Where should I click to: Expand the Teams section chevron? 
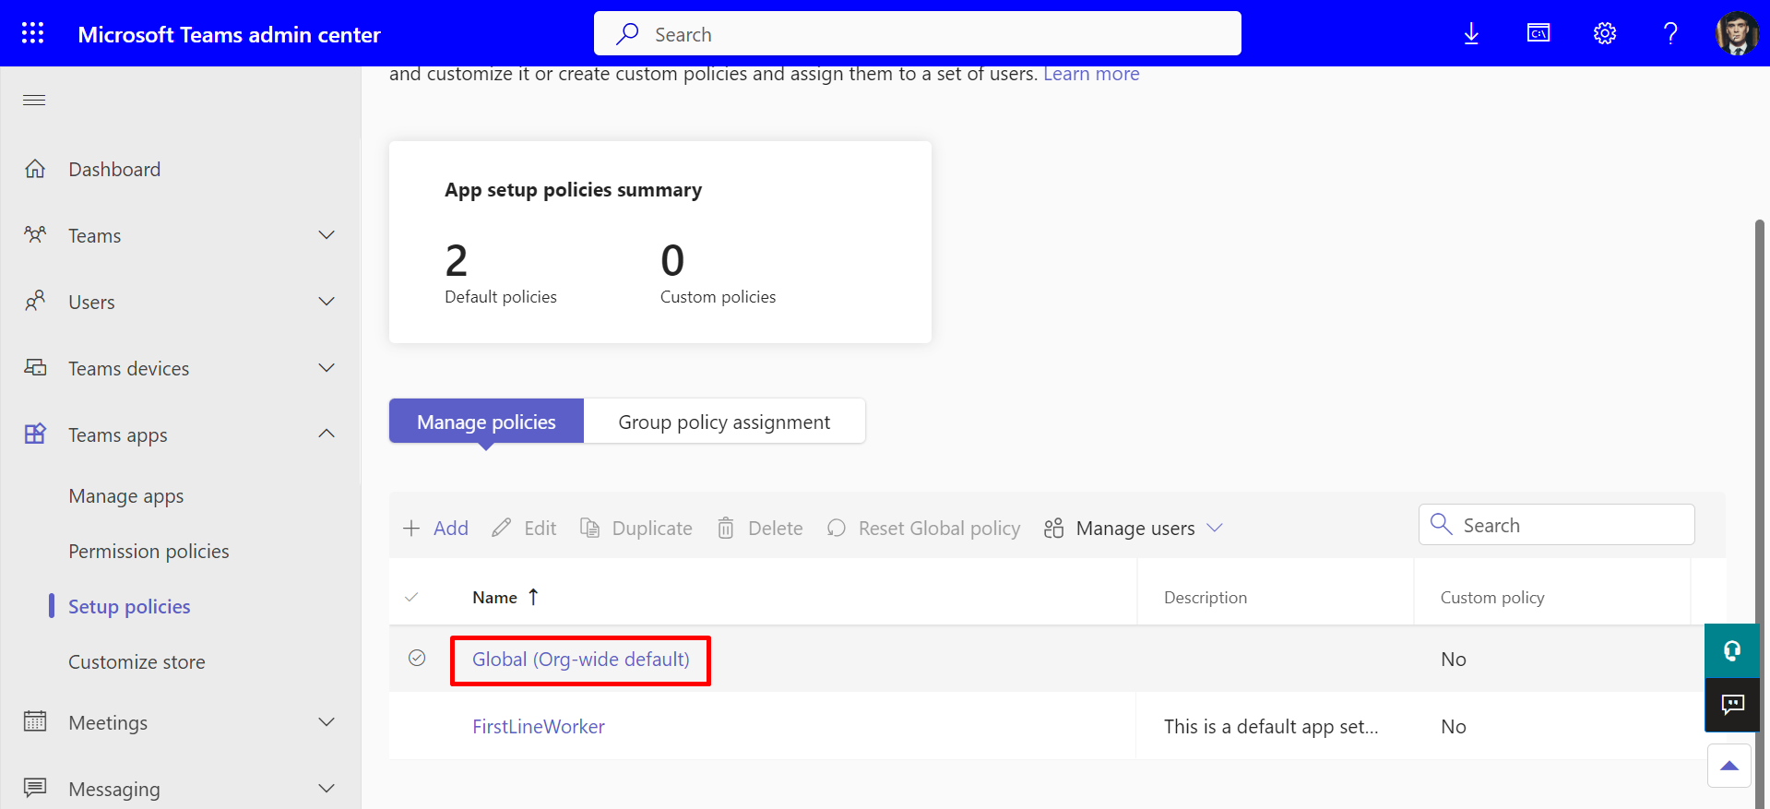pyautogui.click(x=327, y=235)
